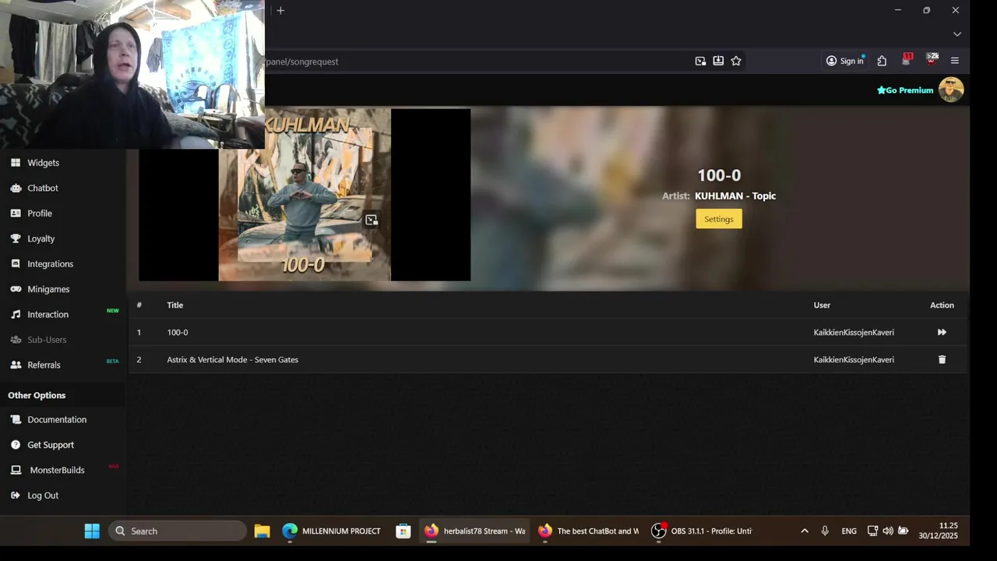Open the browser hamburger menu
This screenshot has width=997, height=561.
[955, 61]
